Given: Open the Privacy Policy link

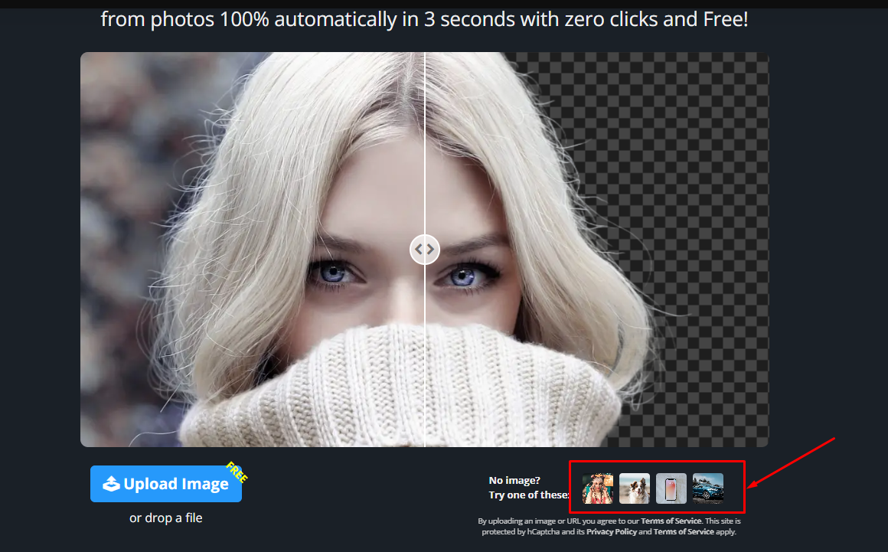Looking at the screenshot, I should (x=611, y=531).
